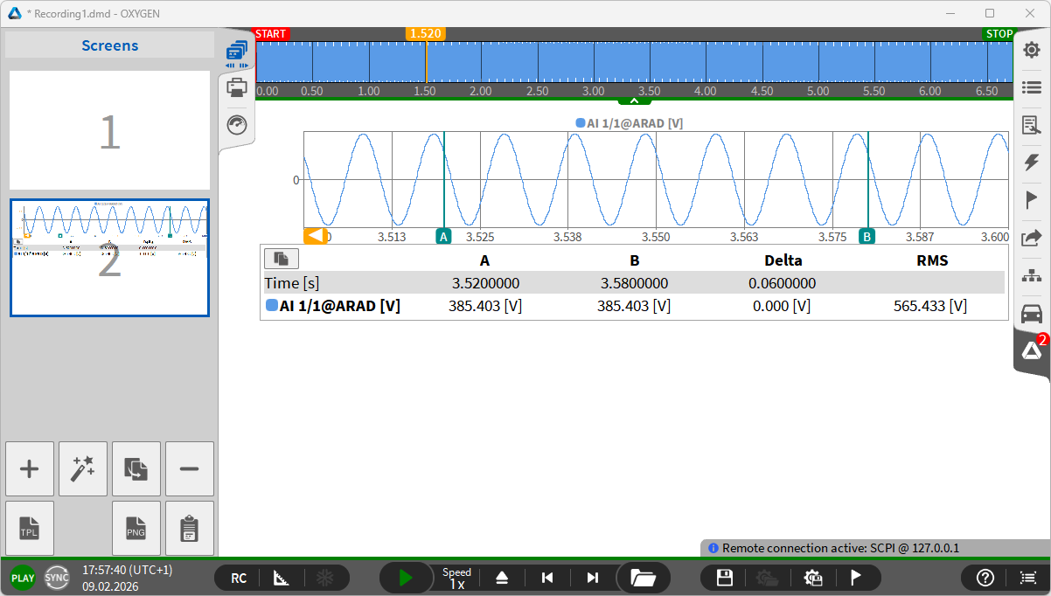Click the save floppy disk icon
This screenshot has width=1051, height=596.
tap(724, 578)
